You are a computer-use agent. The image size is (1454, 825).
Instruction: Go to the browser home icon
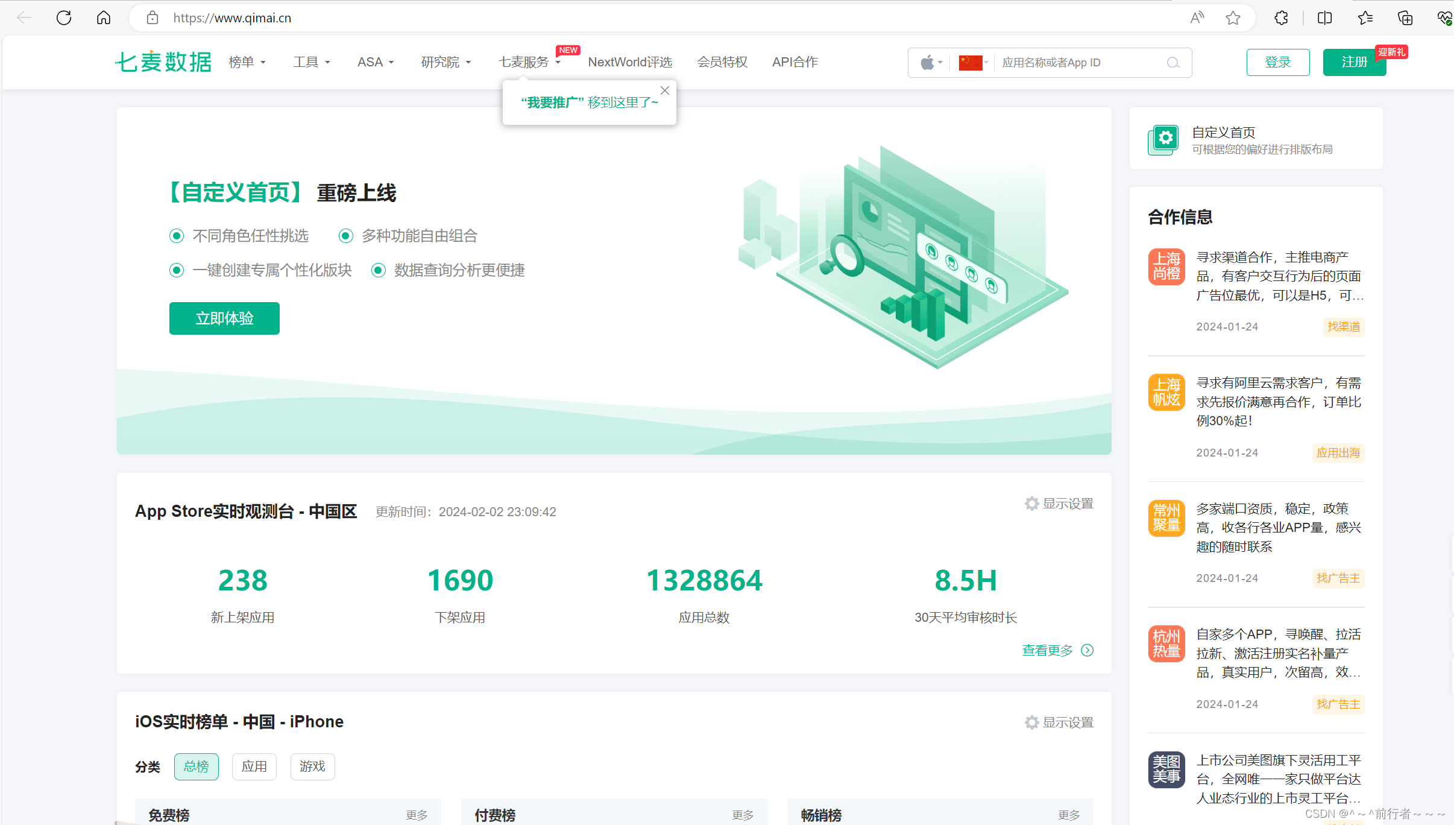click(104, 17)
